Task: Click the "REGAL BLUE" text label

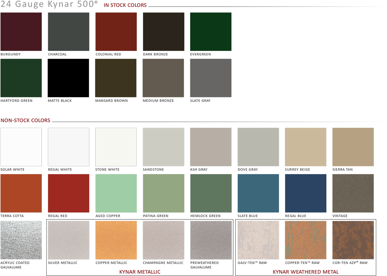Action: 296,216
